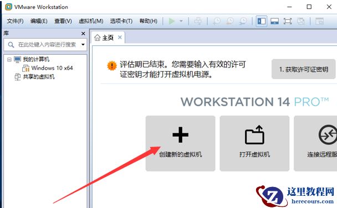Click the send Ctrl+Alt+Del toolbar icon
Screen dimensions: 337x208
198,21
